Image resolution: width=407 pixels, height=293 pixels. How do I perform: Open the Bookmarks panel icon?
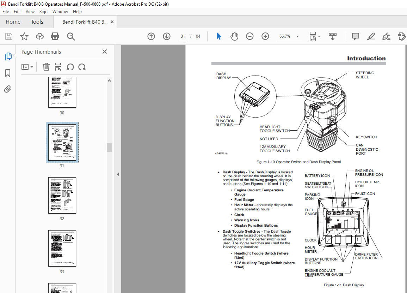click(x=8, y=73)
